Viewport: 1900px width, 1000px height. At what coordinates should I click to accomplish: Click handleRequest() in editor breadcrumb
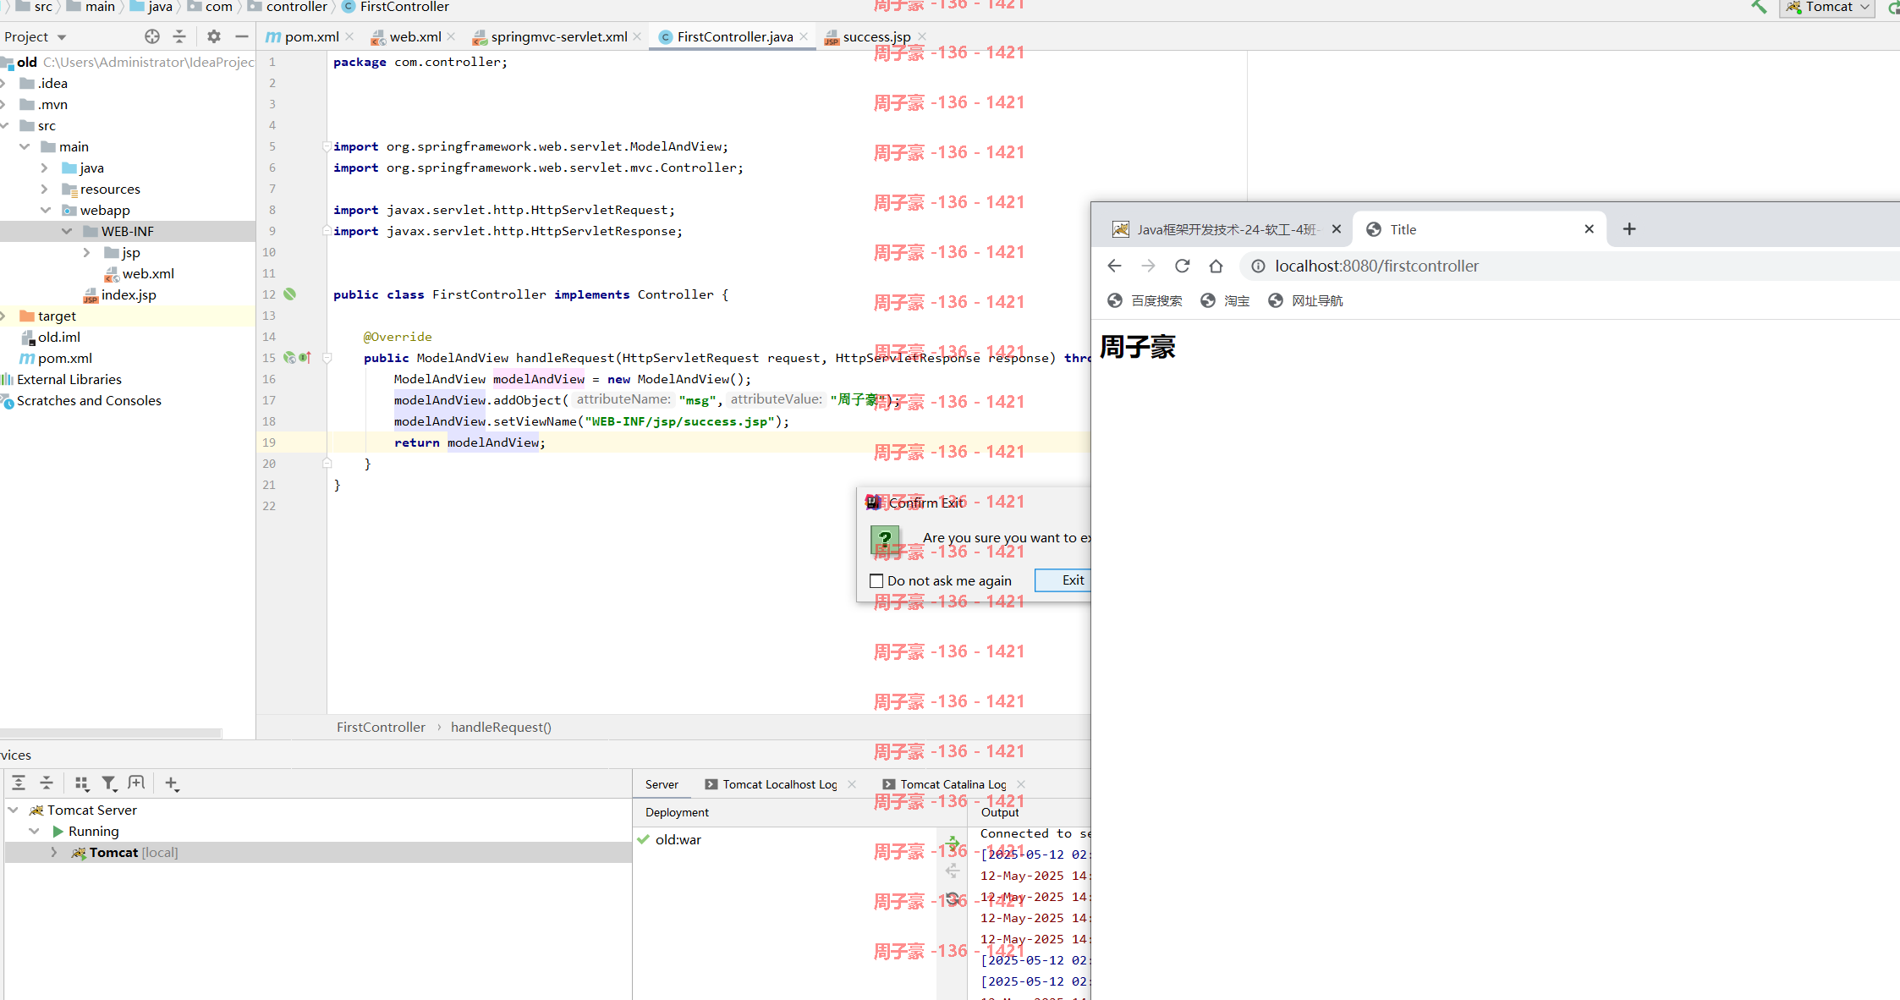[x=501, y=727]
